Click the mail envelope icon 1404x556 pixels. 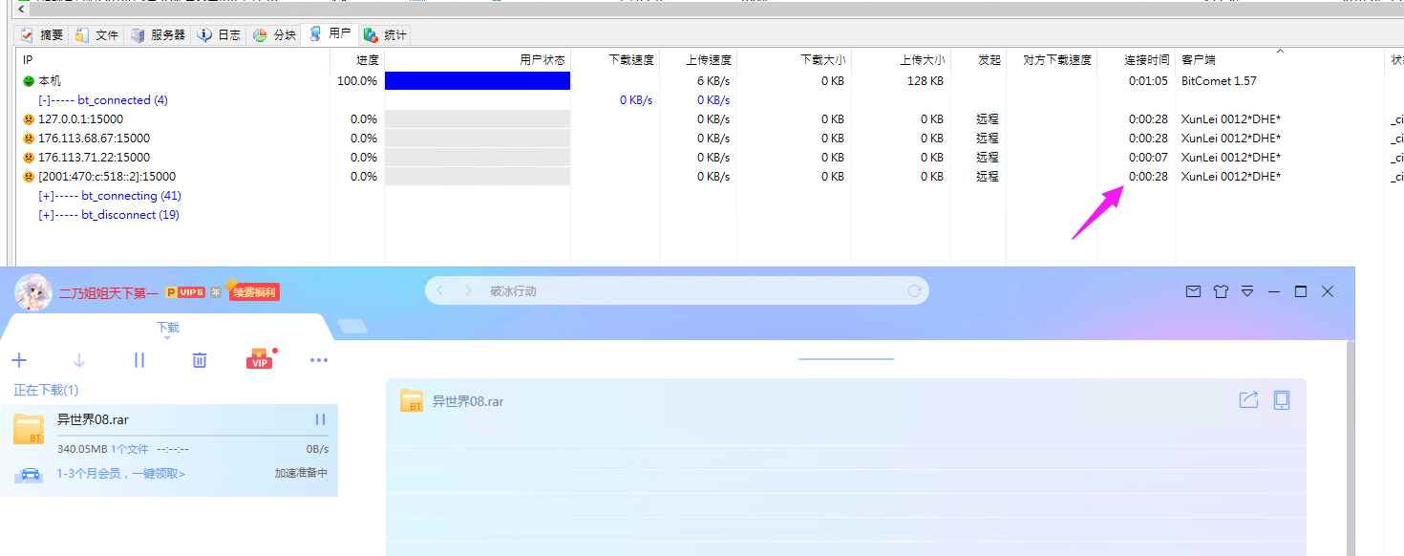point(1193,291)
